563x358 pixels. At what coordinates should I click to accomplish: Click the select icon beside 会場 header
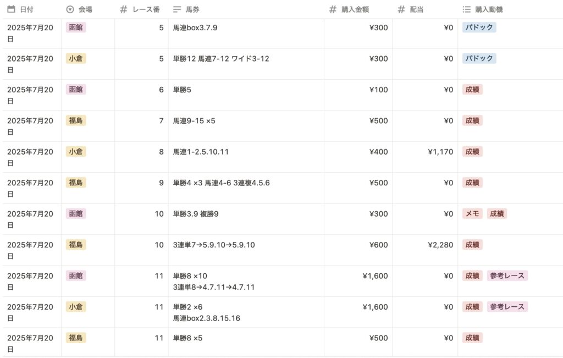point(70,9)
